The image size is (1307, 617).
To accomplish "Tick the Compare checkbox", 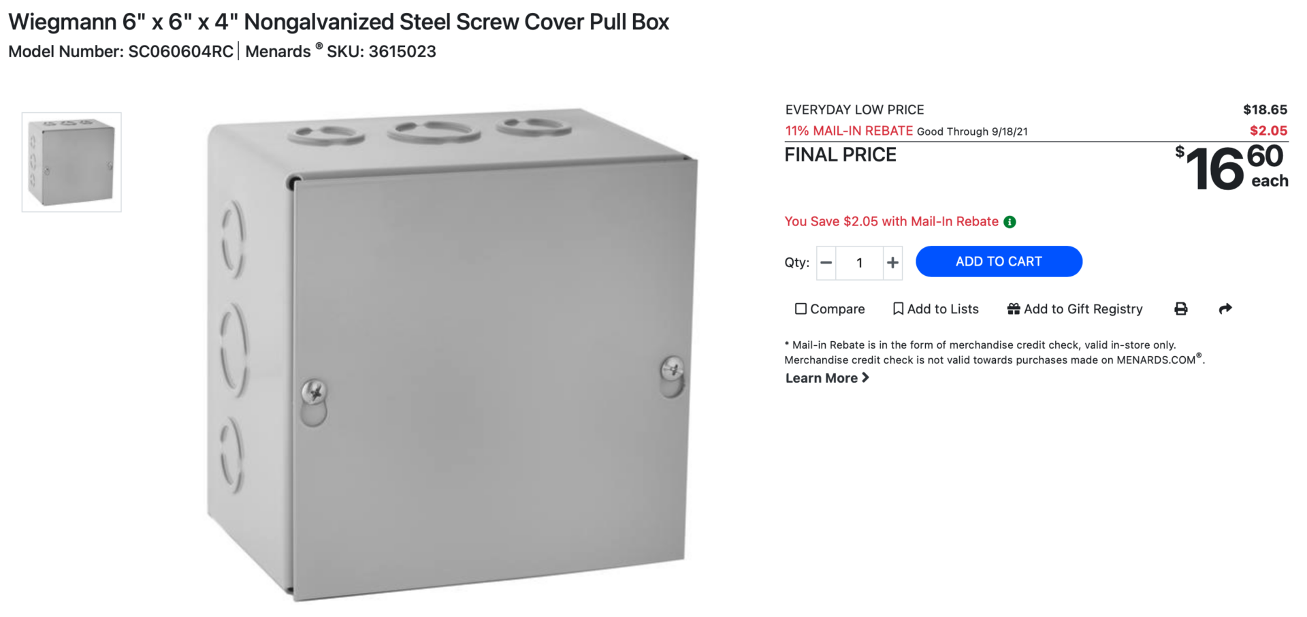I will pos(801,309).
